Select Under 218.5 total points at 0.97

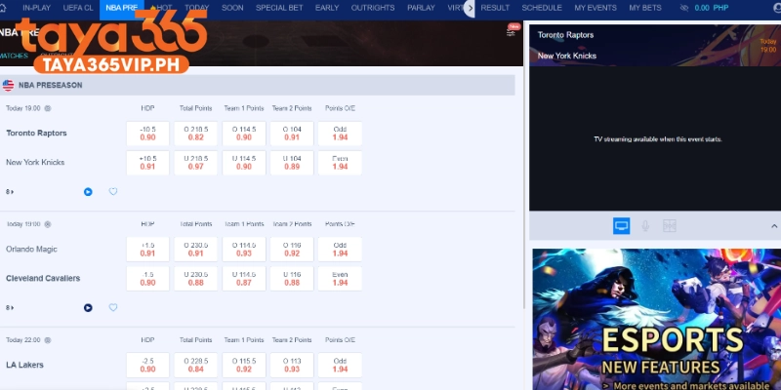pos(196,163)
